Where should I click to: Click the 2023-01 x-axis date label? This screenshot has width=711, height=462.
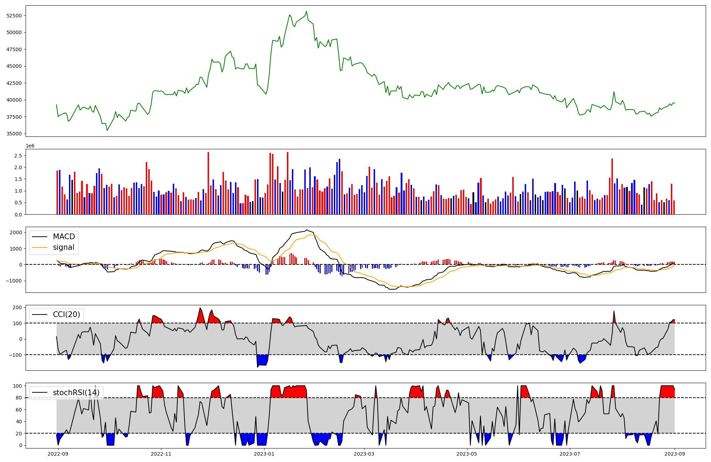coord(264,454)
